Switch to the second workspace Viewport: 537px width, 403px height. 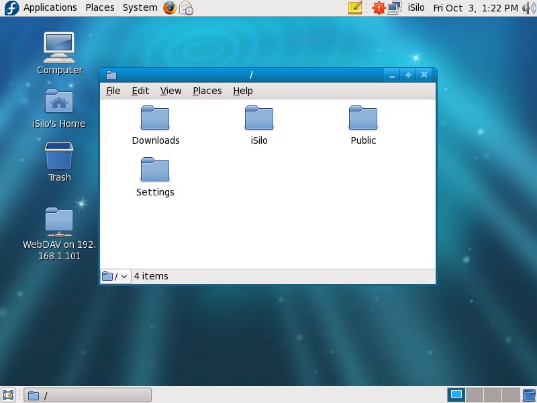pyautogui.click(x=475, y=395)
